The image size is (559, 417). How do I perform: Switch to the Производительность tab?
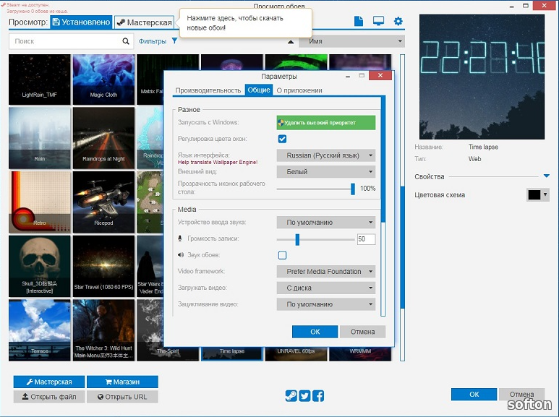pyautogui.click(x=208, y=90)
